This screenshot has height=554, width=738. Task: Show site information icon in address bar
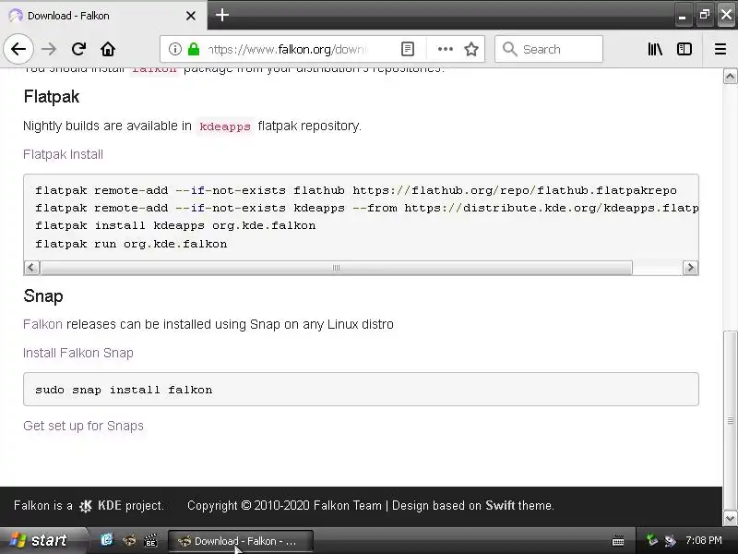coord(175,49)
